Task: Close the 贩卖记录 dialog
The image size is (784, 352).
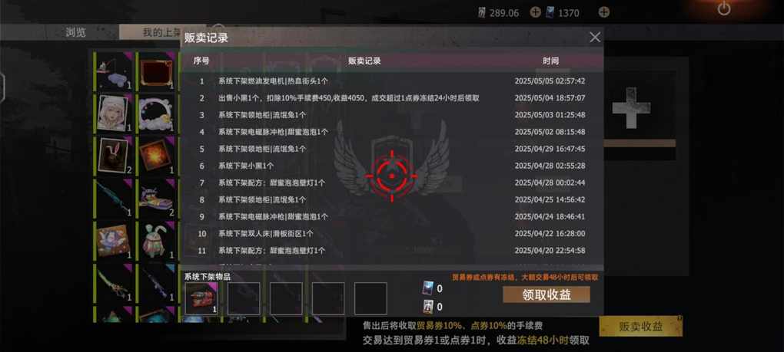Action: point(594,38)
